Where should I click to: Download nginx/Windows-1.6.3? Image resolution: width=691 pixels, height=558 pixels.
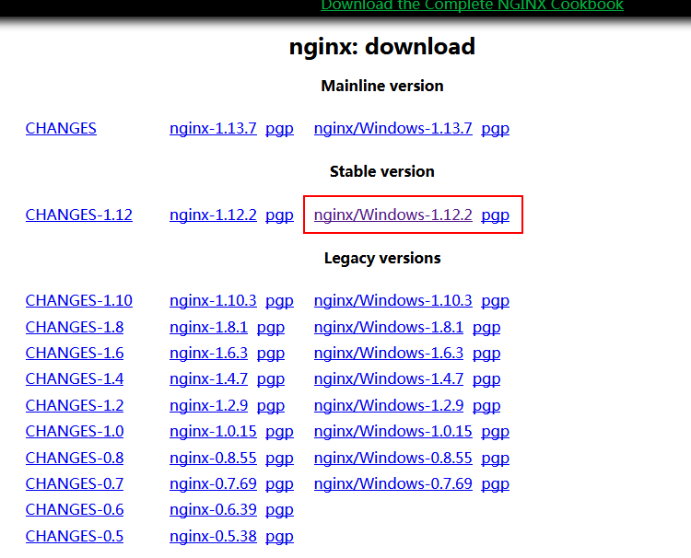pyautogui.click(x=389, y=354)
